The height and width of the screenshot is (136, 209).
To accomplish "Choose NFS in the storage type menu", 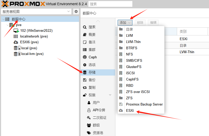I will [x=129, y=54].
